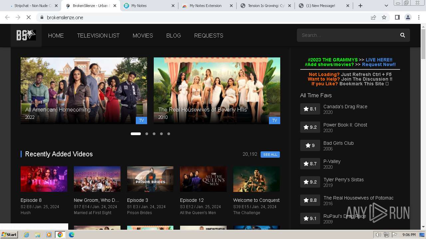This screenshot has height=239, width=426.
Task: Switch to the My Notes Extension tab
Action: tap(207, 6)
